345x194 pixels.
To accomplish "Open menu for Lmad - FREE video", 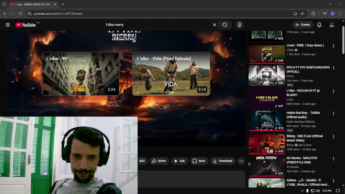I will click(333, 46).
